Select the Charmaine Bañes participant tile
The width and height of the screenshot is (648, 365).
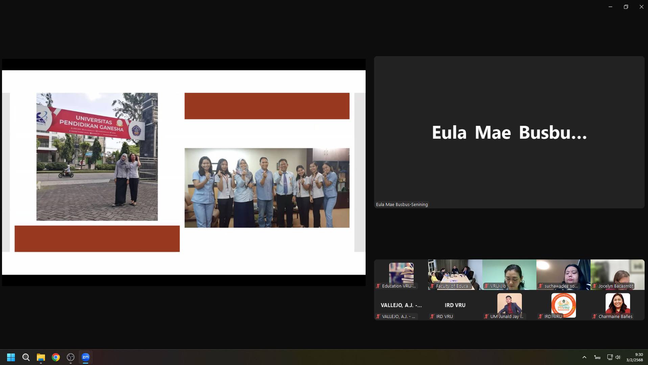[x=618, y=306]
